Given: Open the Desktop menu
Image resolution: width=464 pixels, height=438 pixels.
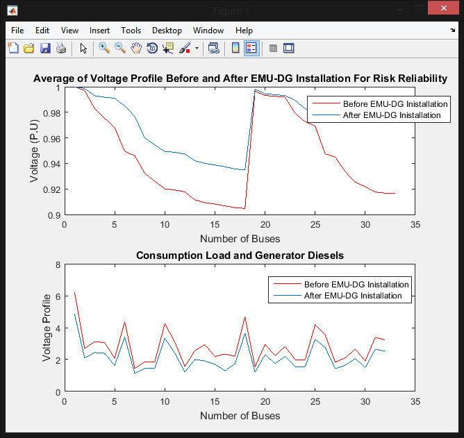Looking at the screenshot, I should [x=167, y=31].
